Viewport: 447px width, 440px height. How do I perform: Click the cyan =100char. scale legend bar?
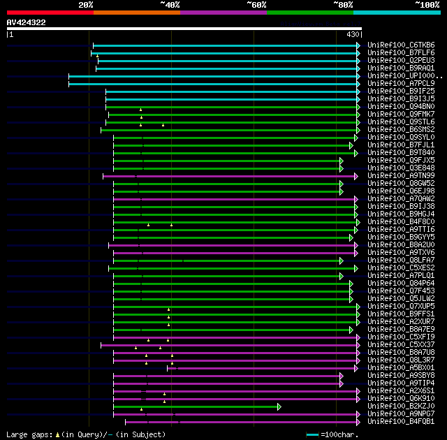(312, 435)
